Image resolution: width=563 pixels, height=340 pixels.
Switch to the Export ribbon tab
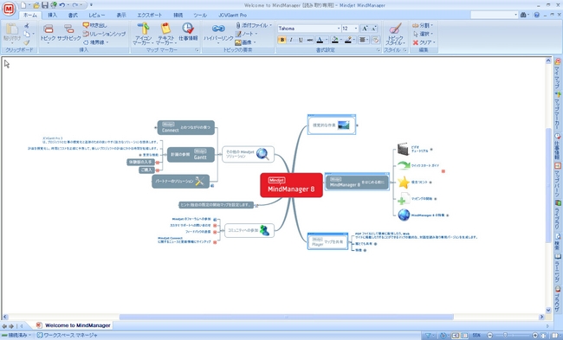point(149,15)
